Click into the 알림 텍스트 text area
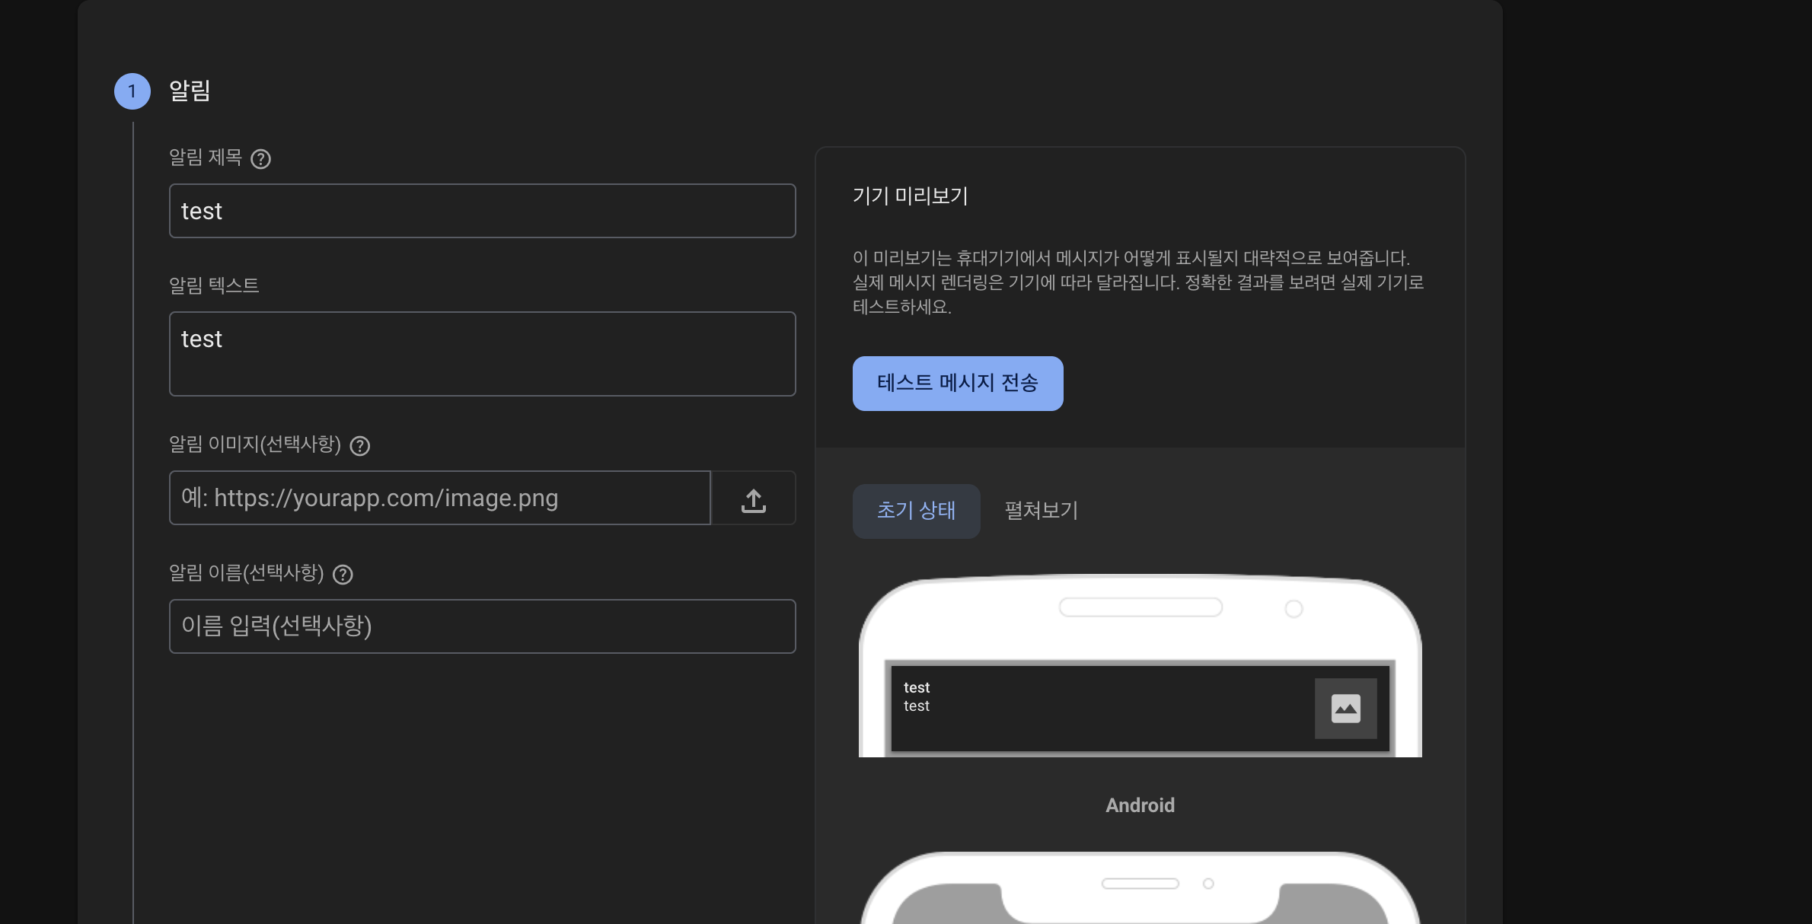Image resolution: width=1812 pixels, height=924 pixels. (482, 354)
